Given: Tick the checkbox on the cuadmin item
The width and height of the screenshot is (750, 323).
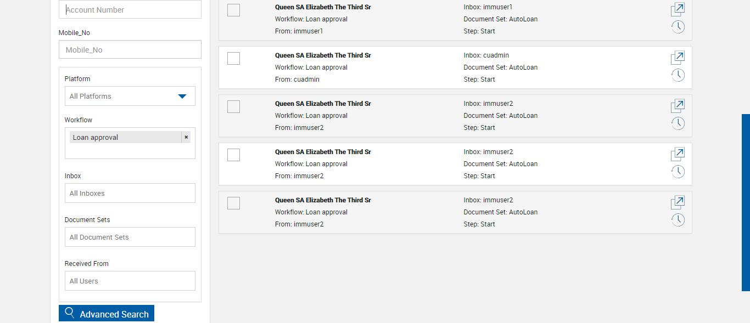Looking at the screenshot, I should (233, 58).
